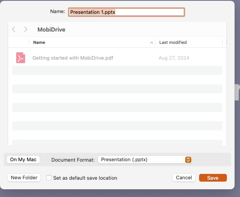This screenshot has width=240, height=197.
Task: Select Getting started with MobiDrive.pdf
Action: (73, 58)
